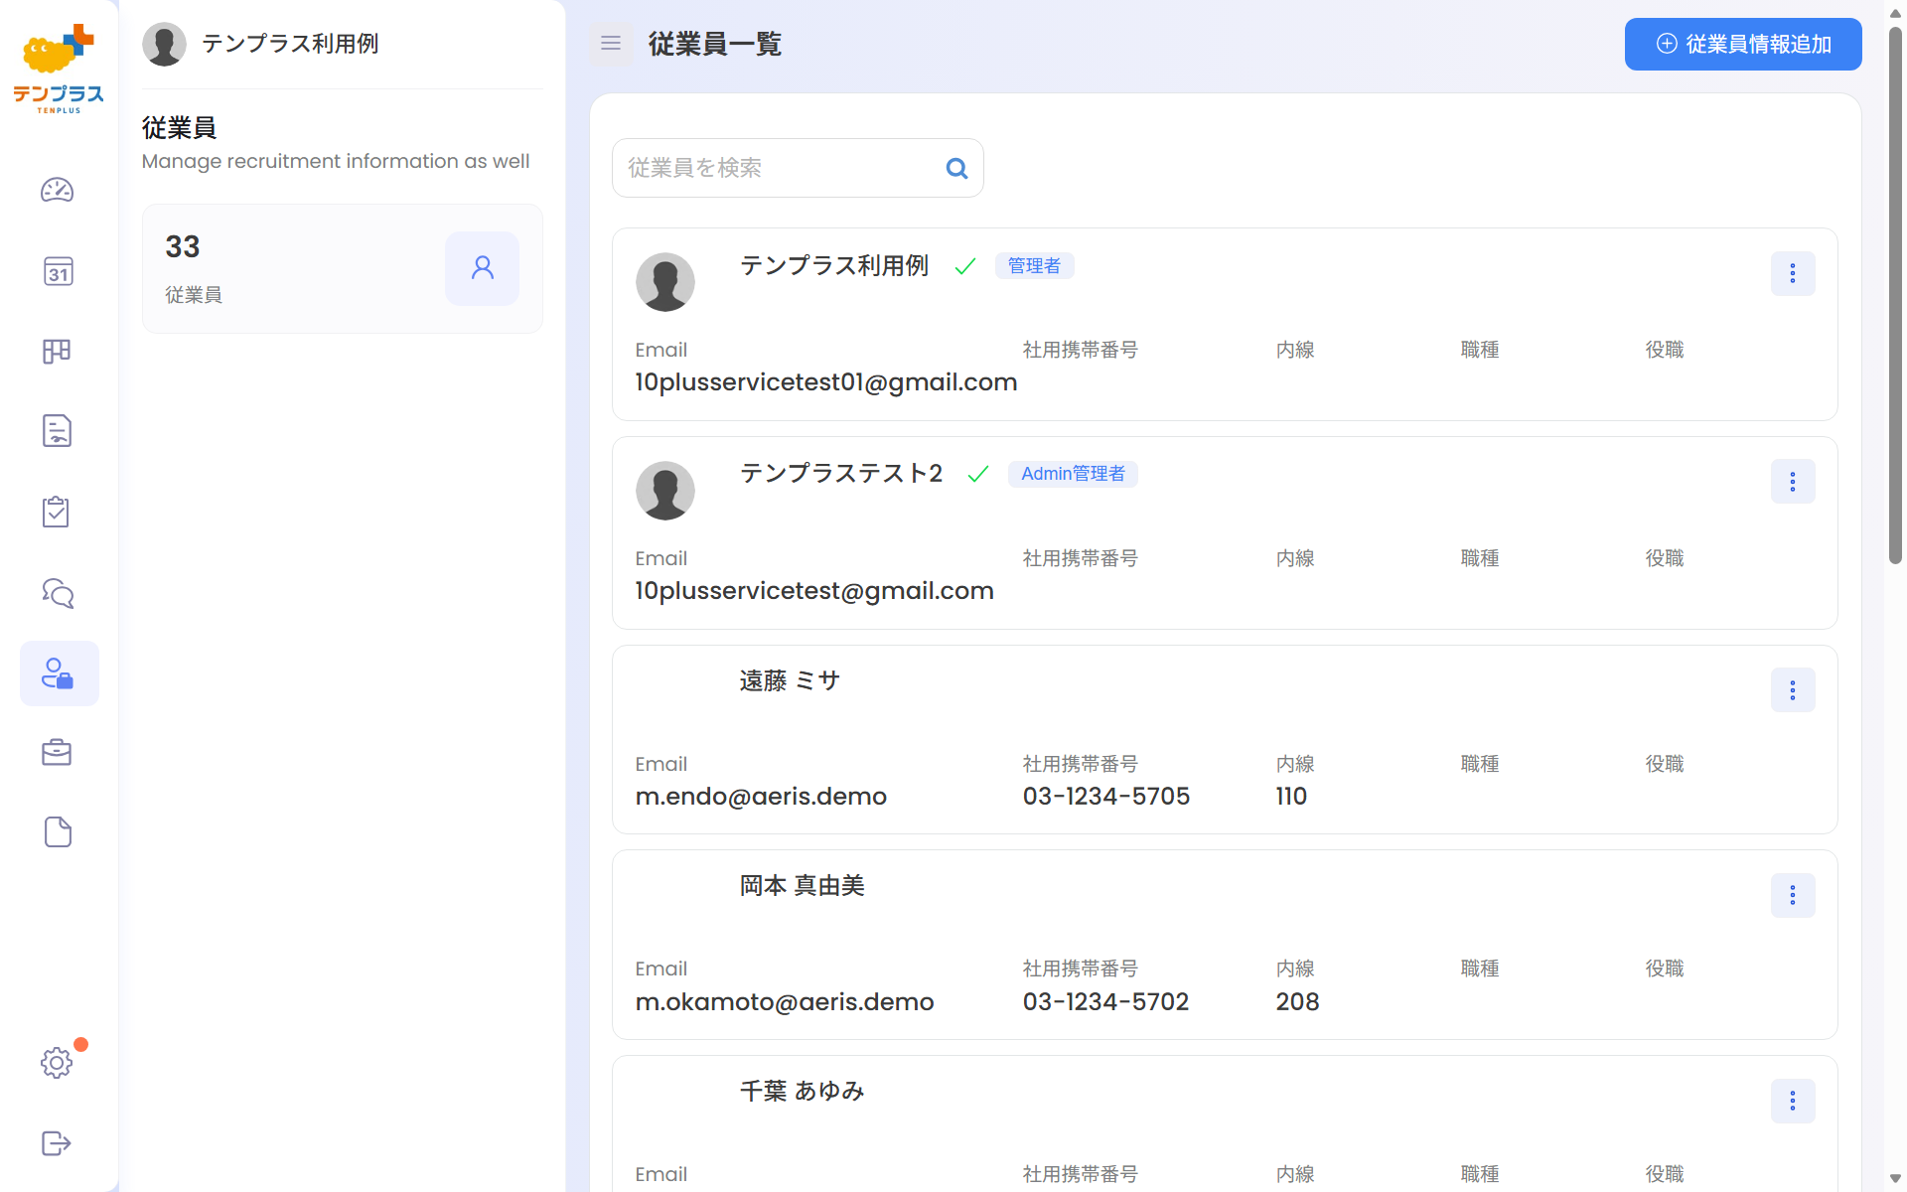Click the テンプラス利用例 account name in header
Screen dimensions: 1907x1192
pyautogui.click(x=290, y=44)
